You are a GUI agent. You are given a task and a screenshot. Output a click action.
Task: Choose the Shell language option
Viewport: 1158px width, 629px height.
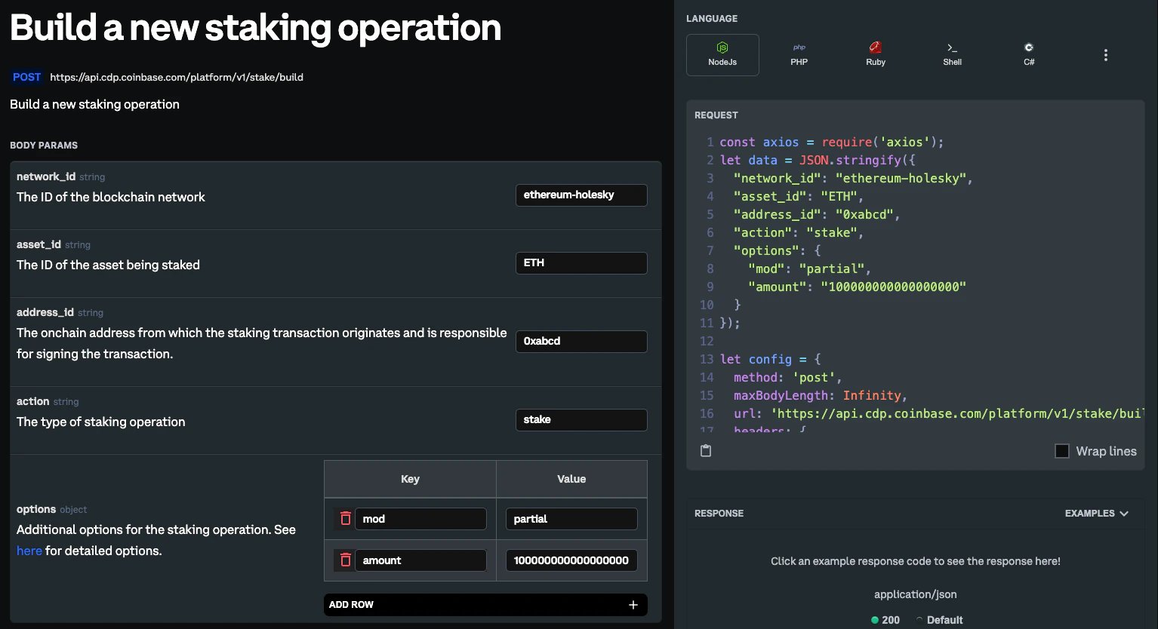point(951,54)
